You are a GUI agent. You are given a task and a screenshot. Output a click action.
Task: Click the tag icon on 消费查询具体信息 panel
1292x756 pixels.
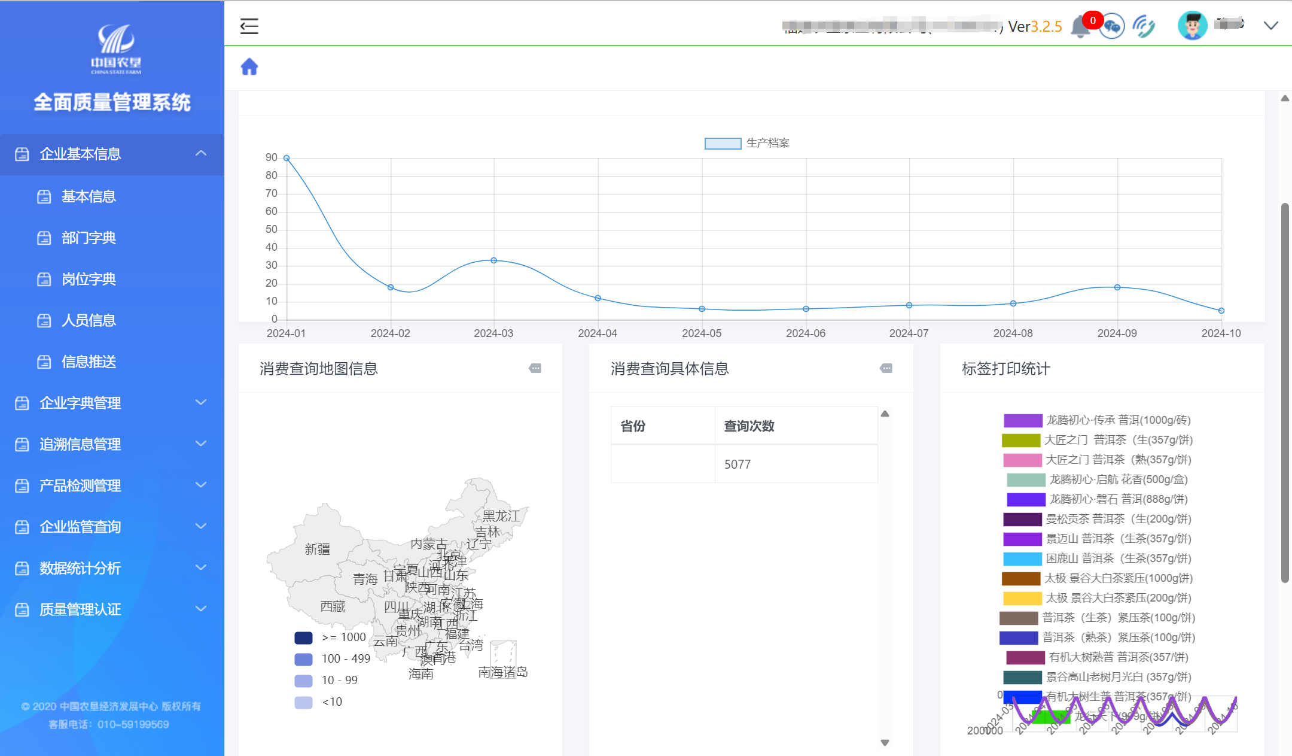(886, 368)
